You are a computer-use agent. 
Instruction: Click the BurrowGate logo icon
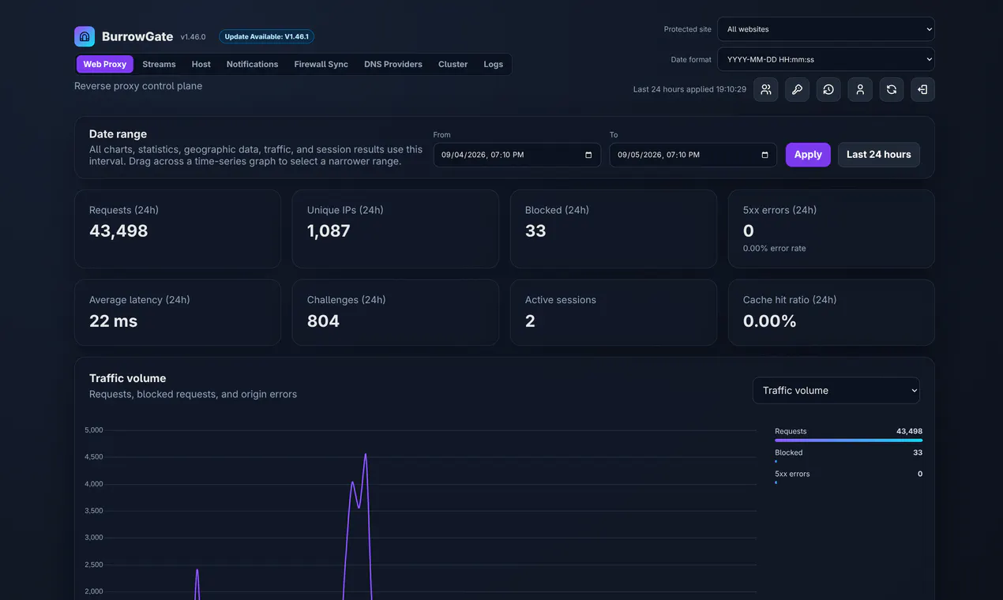[x=85, y=36]
